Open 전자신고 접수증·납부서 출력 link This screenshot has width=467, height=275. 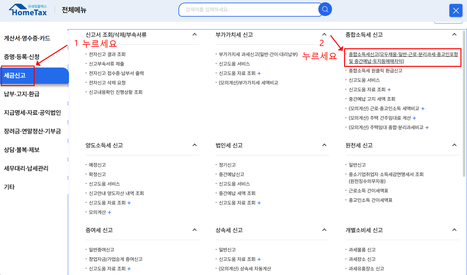pyautogui.click(x=116, y=73)
